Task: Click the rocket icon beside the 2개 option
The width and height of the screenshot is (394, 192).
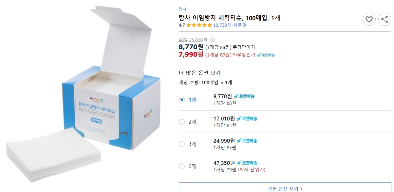Action: (x=239, y=119)
